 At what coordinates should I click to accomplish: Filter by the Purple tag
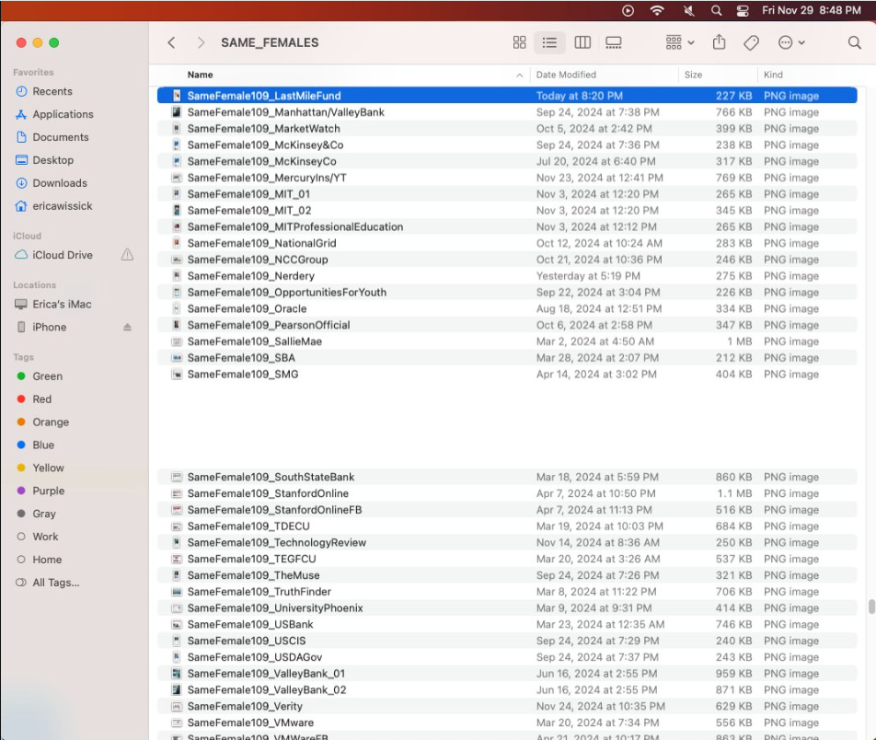click(x=48, y=491)
